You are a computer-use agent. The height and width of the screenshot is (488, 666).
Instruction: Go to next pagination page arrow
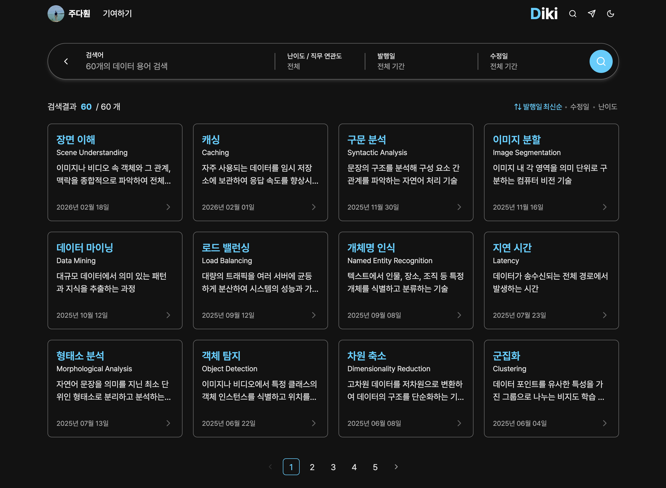[396, 467]
